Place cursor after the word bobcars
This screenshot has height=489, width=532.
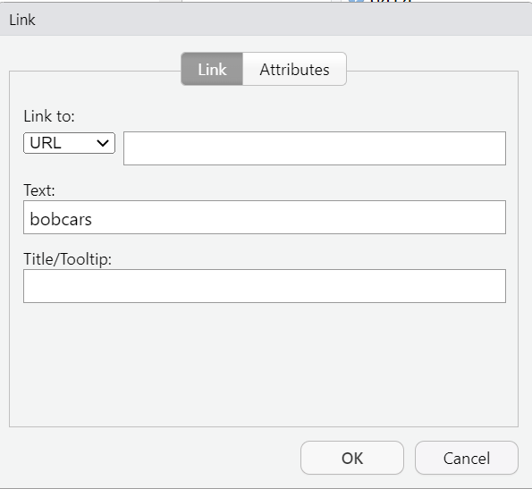tap(93, 219)
